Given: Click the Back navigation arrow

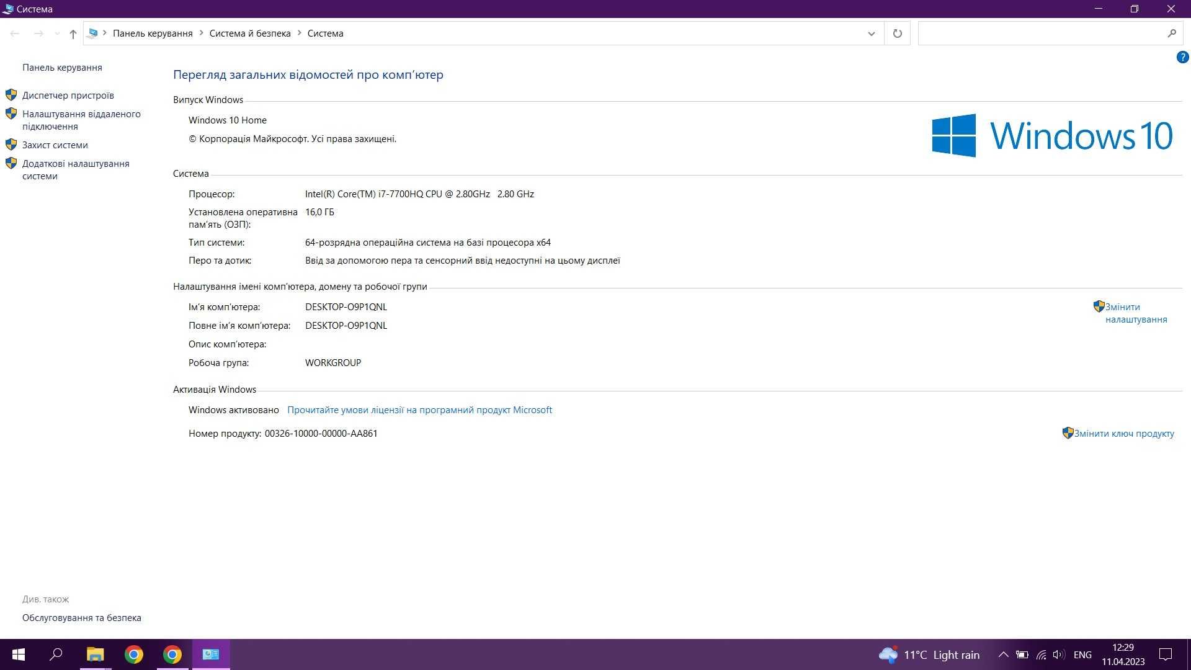Looking at the screenshot, I should tap(15, 33).
